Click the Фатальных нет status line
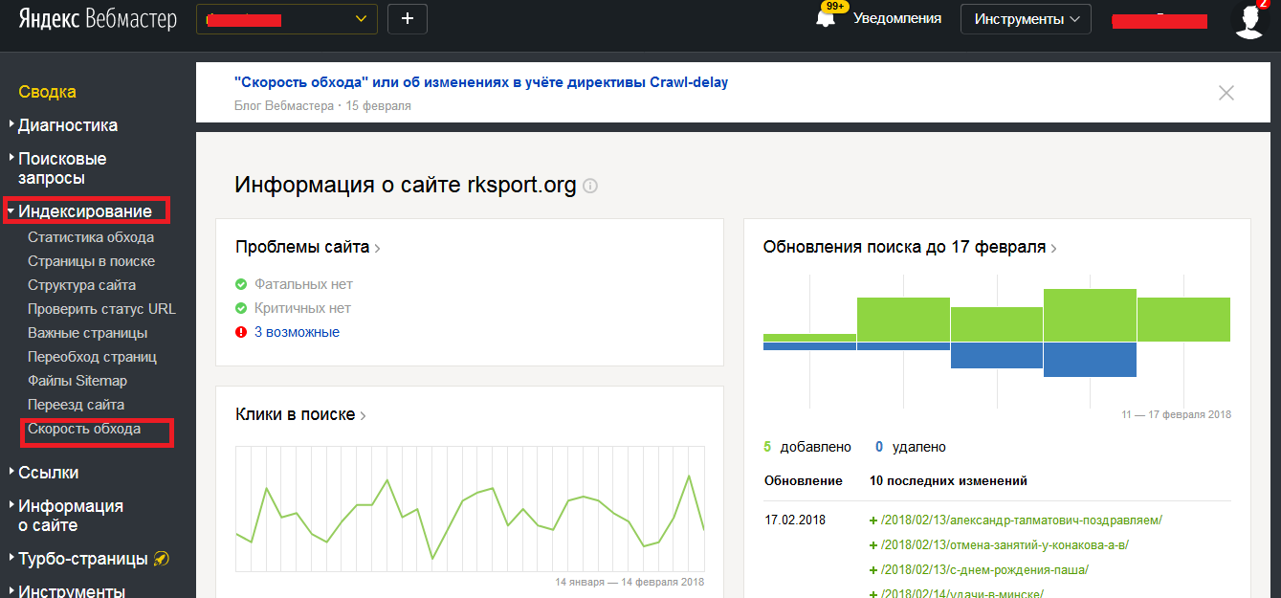This screenshot has width=1281, height=598. click(x=295, y=284)
